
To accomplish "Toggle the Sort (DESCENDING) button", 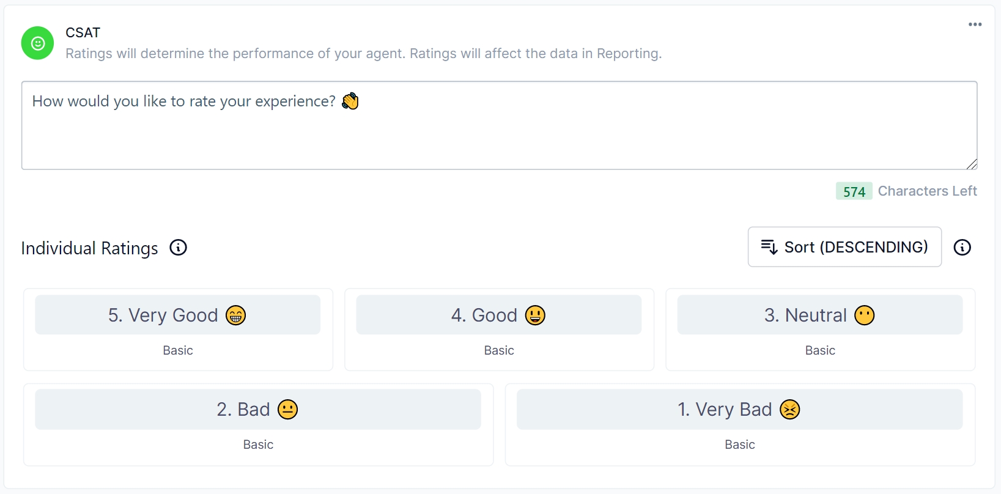I will [x=844, y=247].
